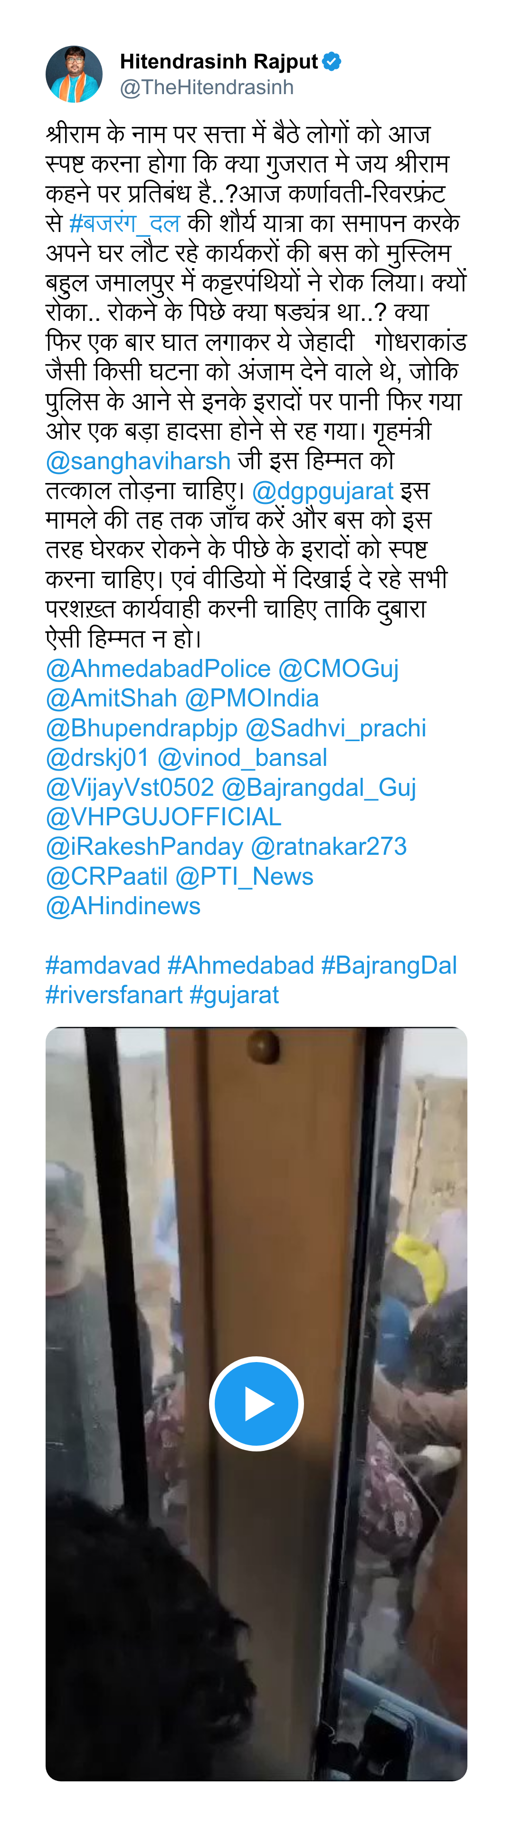Image resolution: width=513 pixels, height=1827 pixels.
Task: Open the @AHindinews mention
Action: (123, 907)
